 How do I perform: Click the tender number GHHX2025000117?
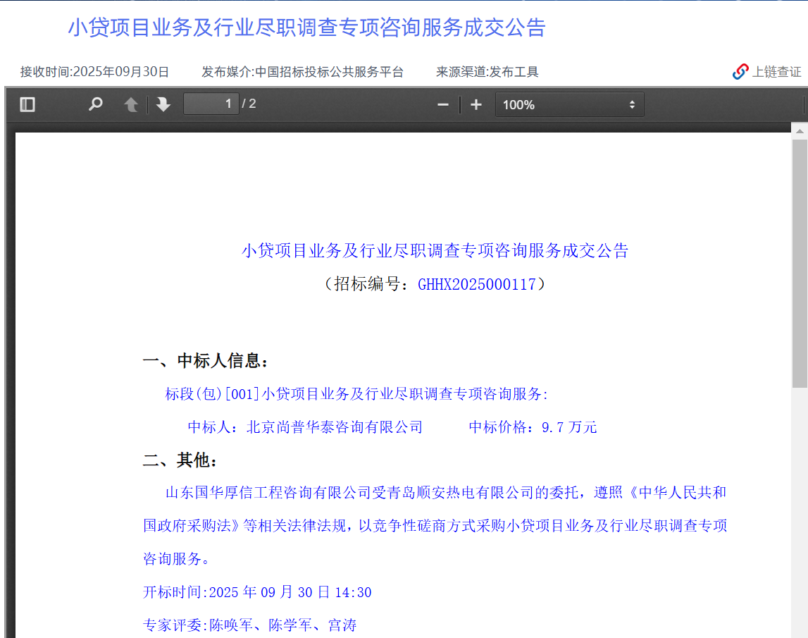coord(477,284)
